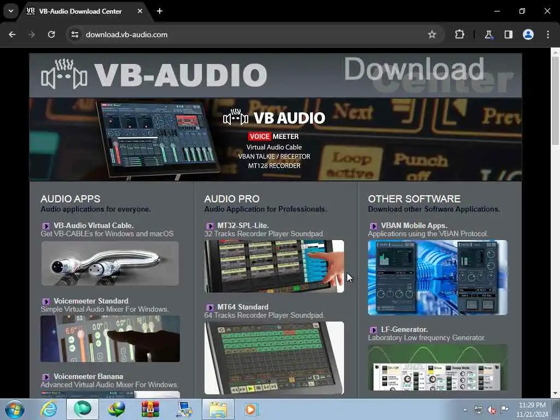This screenshot has width=560, height=420.
Task: Open the Voicemeeter Standard link
Action: pyautogui.click(x=91, y=301)
